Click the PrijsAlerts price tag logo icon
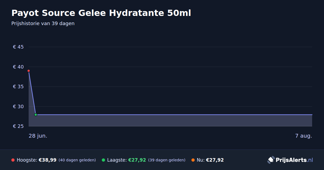Image resolution: width=324 pixels, height=170 pixels. coord(271,160)
